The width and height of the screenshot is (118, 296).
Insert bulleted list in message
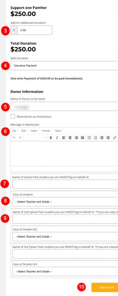(89, 138)
